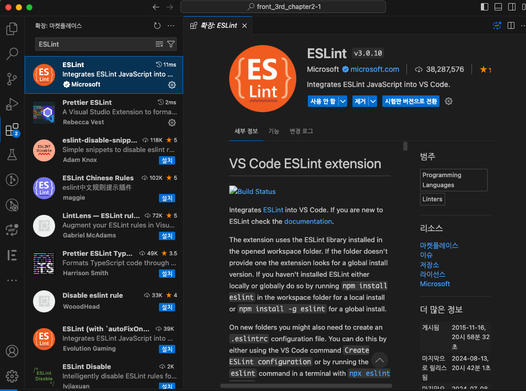Click the star rating next to install count

point(485,69)
